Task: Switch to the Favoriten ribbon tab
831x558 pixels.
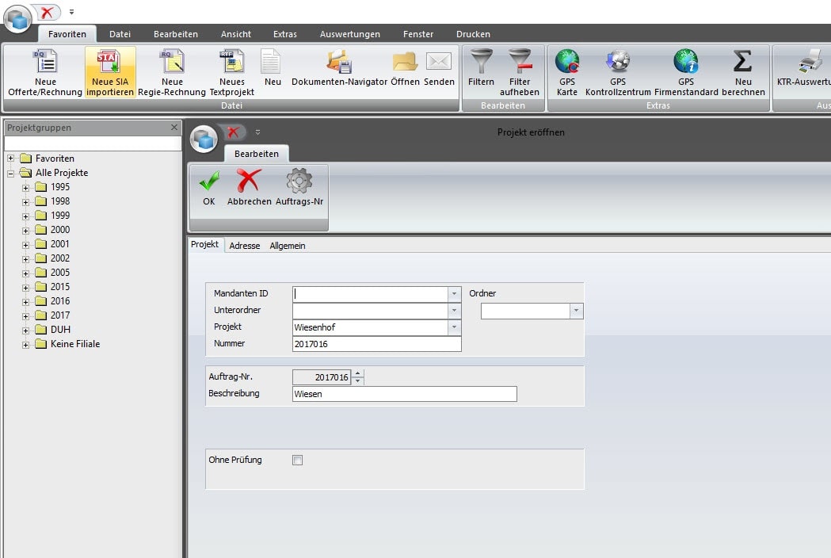Action: (67, 34)
